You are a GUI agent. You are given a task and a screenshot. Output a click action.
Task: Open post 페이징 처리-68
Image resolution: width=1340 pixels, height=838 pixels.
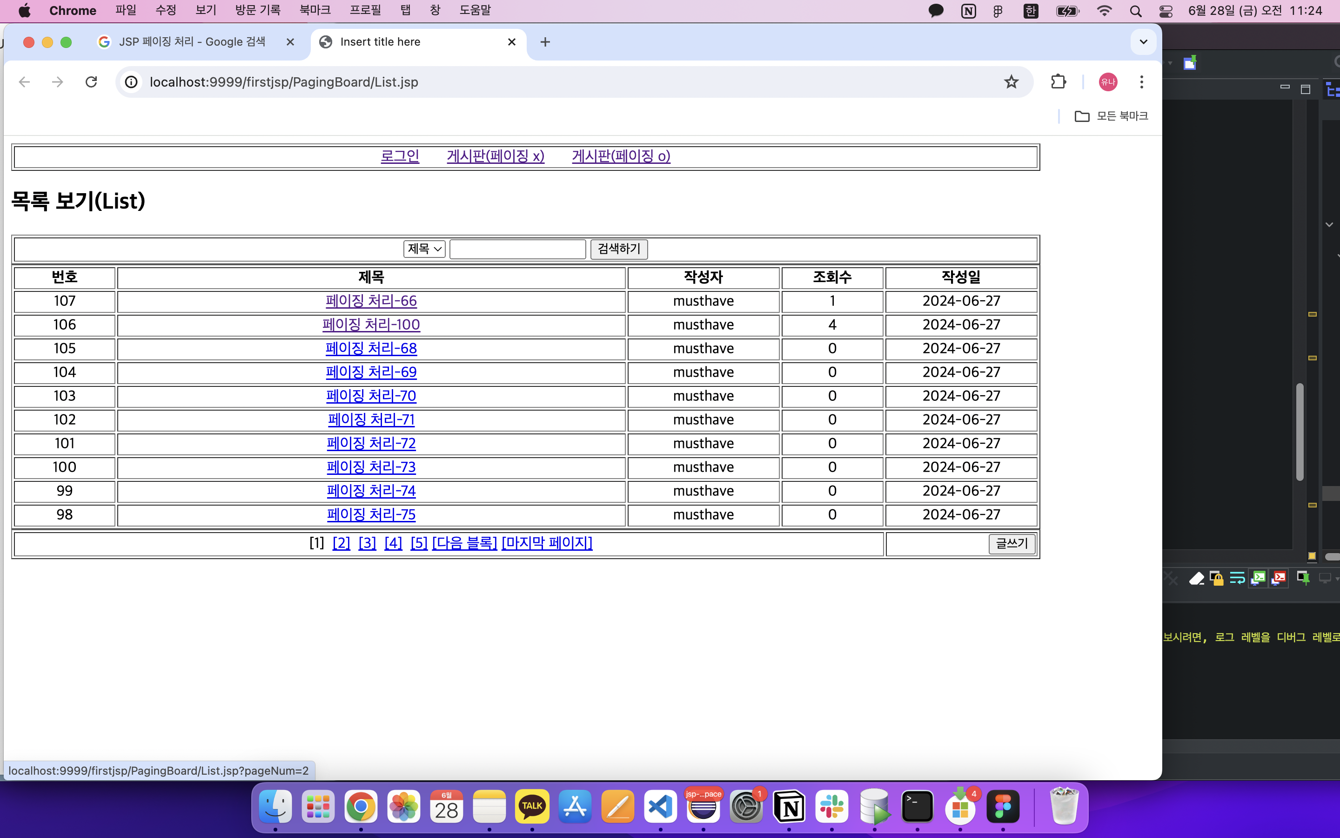[371, 349]
